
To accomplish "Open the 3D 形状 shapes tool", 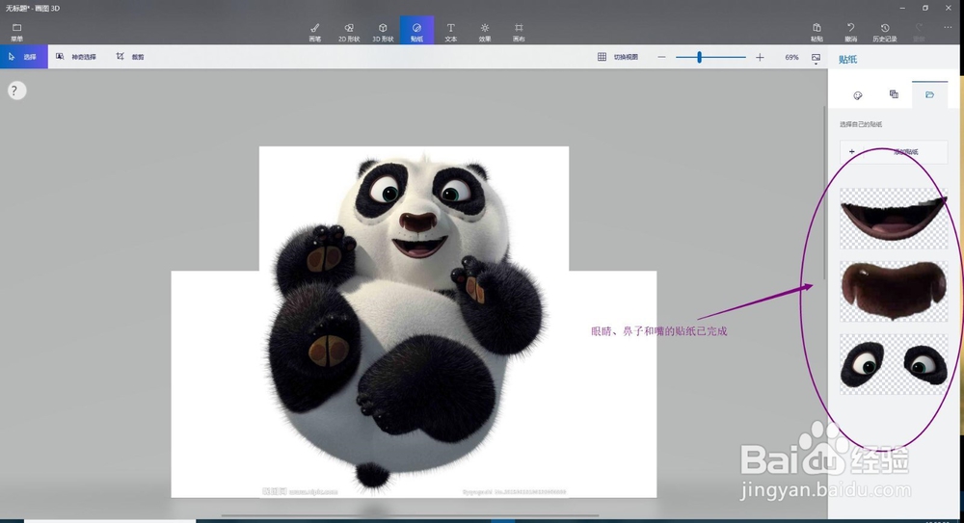I will click(x=383, y=32).
